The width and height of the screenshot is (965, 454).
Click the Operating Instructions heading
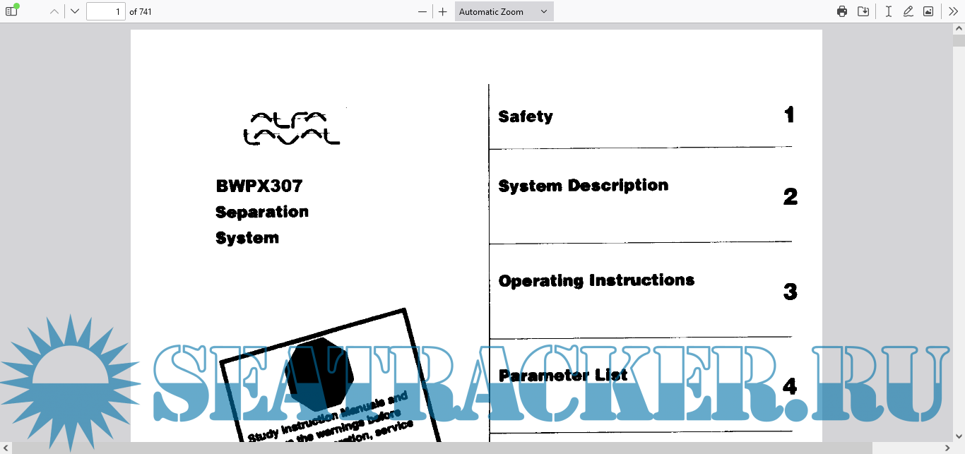596,280
